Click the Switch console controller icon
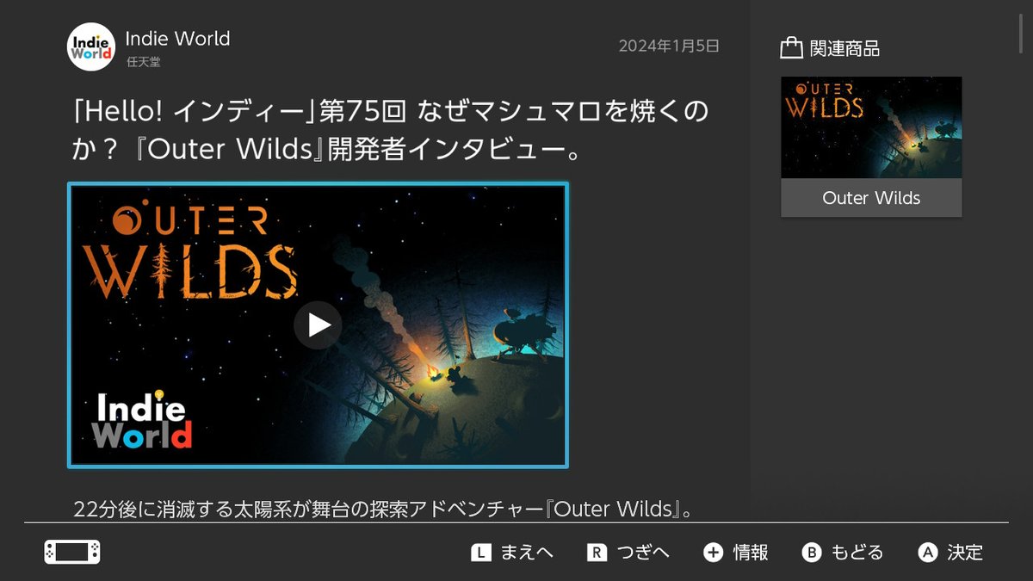This screenshot has height=581, width=1033. [72, 553]
